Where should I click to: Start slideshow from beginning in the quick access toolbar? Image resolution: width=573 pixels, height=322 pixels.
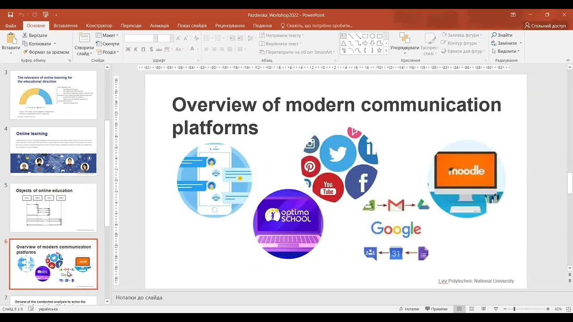(46, 15)
